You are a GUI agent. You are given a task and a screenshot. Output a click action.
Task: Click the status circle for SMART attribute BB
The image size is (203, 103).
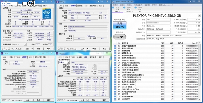115,92
